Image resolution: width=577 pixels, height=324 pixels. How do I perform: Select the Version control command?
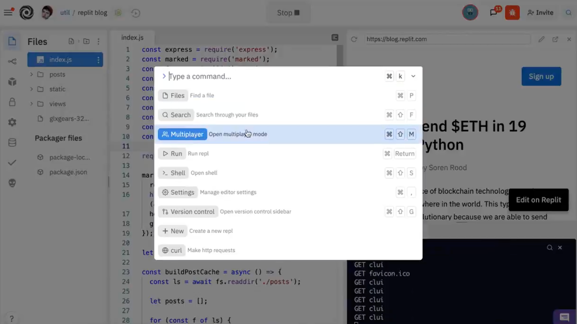[x=288, y=212]
